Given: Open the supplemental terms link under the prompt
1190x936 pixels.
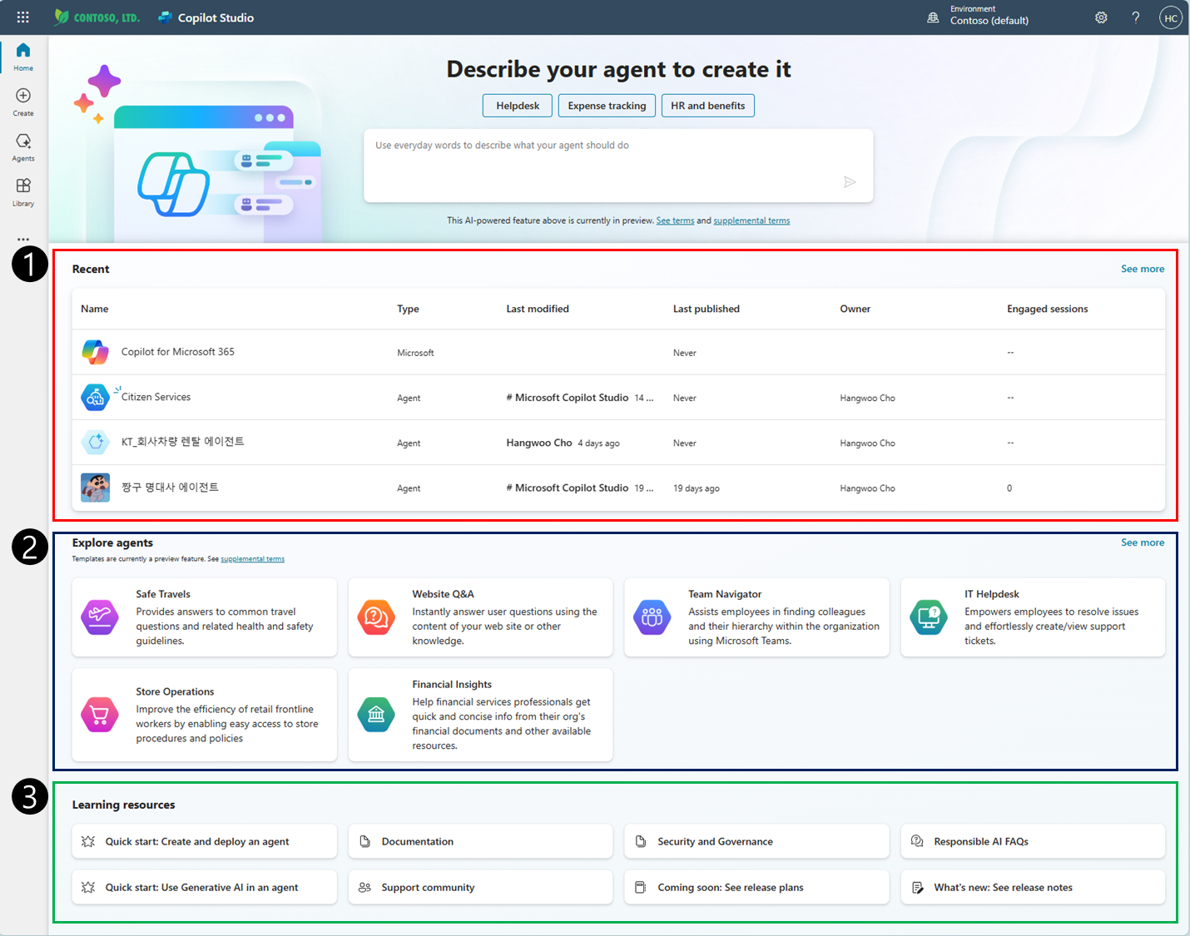Looking at the screenshot, I should pyautogui.click(x=751, y=220).
